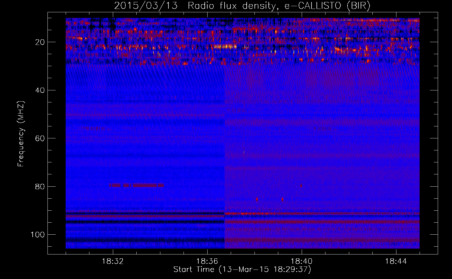Click the "Start Time" axis label

[x=242, y=270]
